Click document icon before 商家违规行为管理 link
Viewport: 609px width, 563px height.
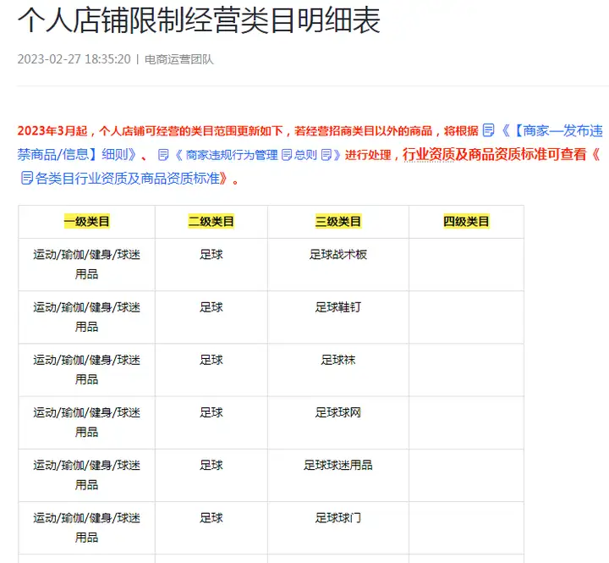(163, 155)
